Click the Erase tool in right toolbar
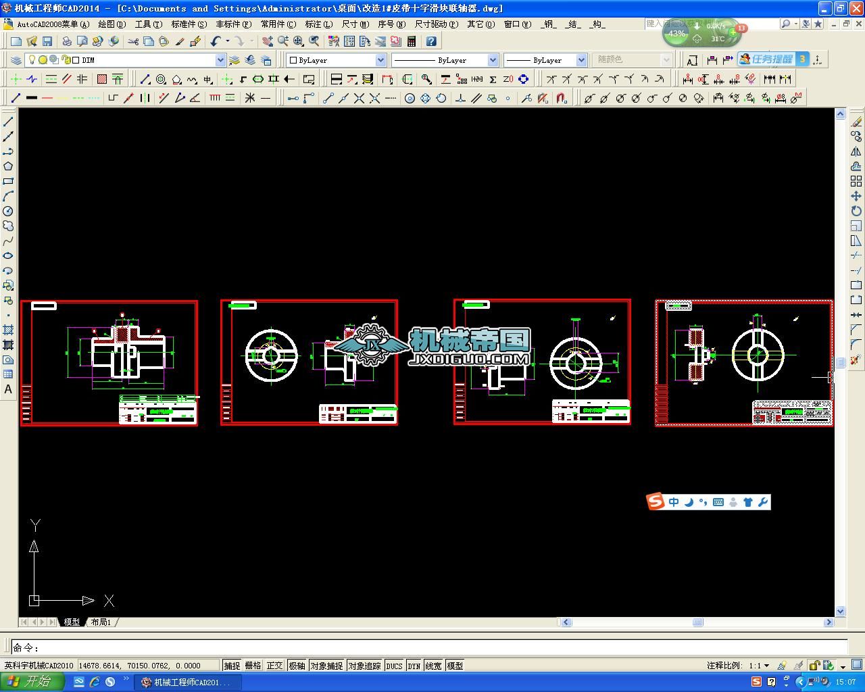Screen dimensions: 865x692 click(856, 122)
